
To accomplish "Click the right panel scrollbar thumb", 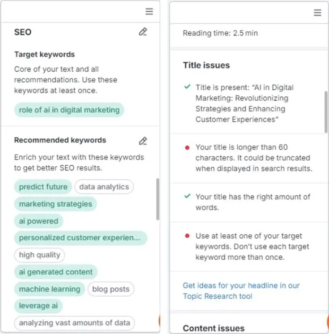I will pyautogui.click(x=326, y=111).
